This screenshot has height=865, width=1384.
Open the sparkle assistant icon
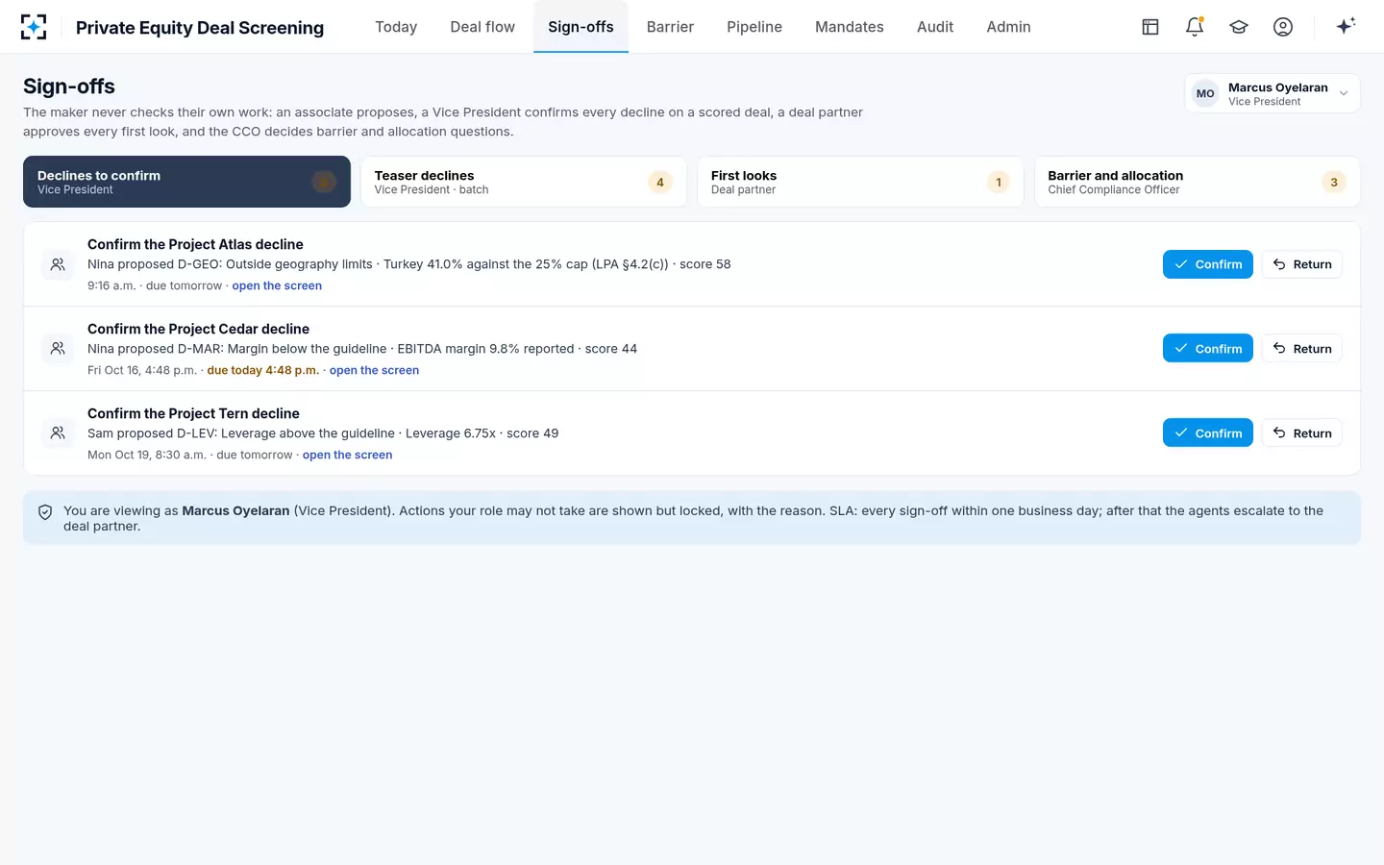tap(1346, 26)
